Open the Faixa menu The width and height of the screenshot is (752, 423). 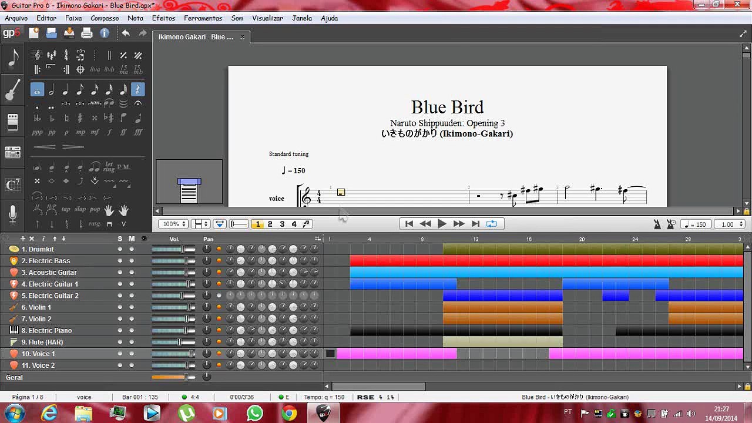coord(73,18)
